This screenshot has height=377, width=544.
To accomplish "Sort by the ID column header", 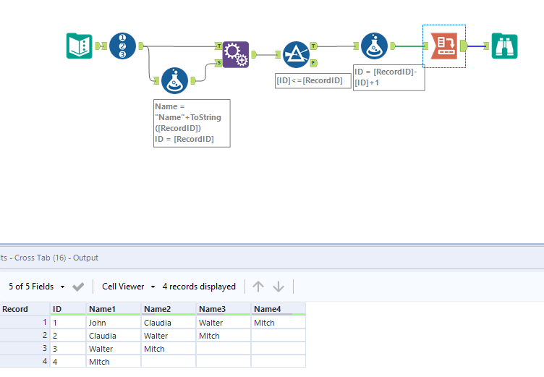I will point(68,309).
